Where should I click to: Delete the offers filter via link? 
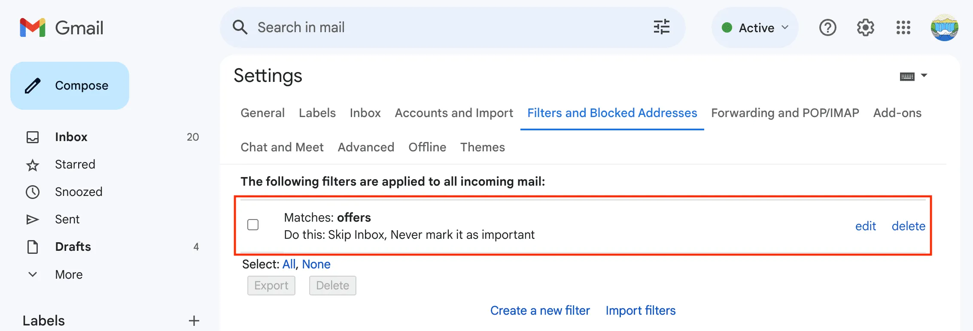(x=908, y=226)
